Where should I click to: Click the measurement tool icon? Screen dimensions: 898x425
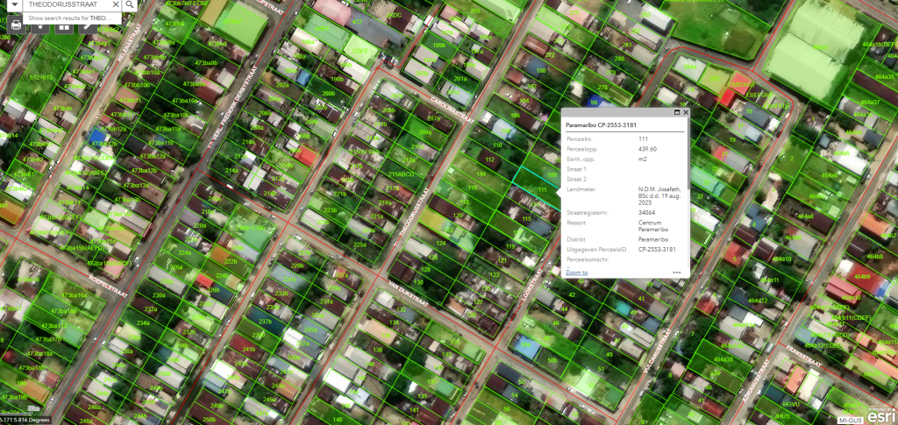tap(88, 25)
